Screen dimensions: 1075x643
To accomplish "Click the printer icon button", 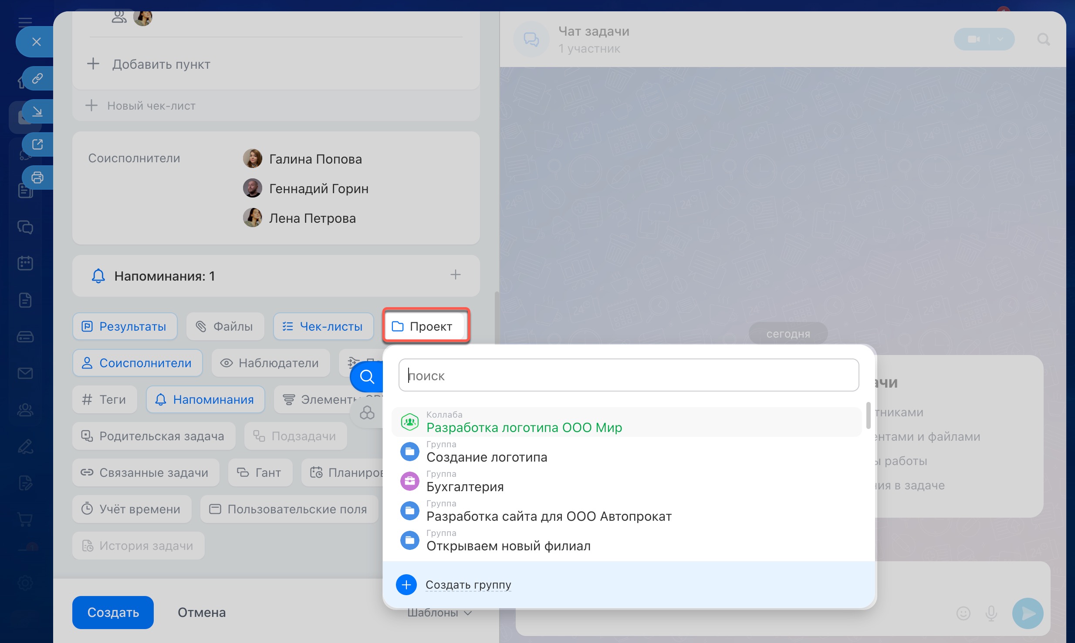I will [37, 177].
